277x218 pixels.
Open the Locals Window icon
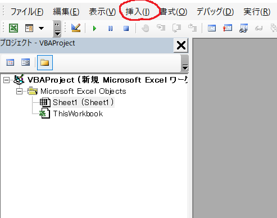pos(212,28)
